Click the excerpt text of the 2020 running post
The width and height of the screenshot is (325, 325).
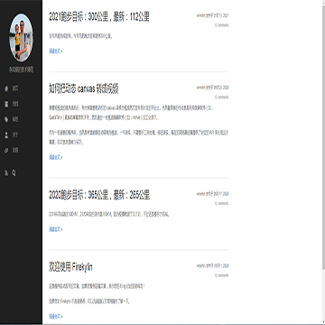[109, 215]
